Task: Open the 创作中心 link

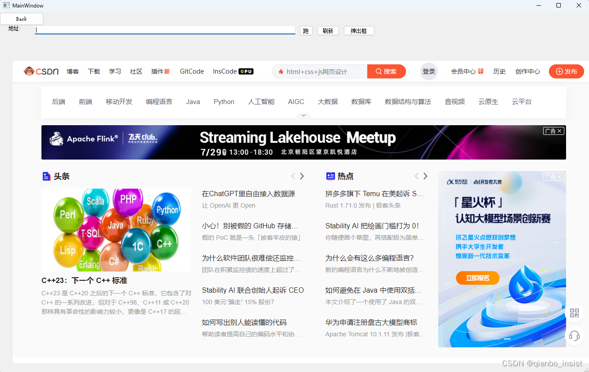Action: (528, 71)
